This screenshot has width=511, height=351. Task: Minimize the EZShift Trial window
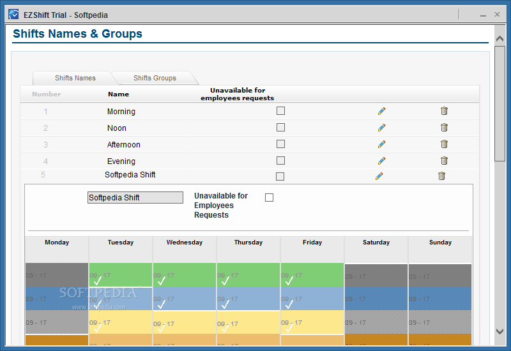(x=483, y=15)
